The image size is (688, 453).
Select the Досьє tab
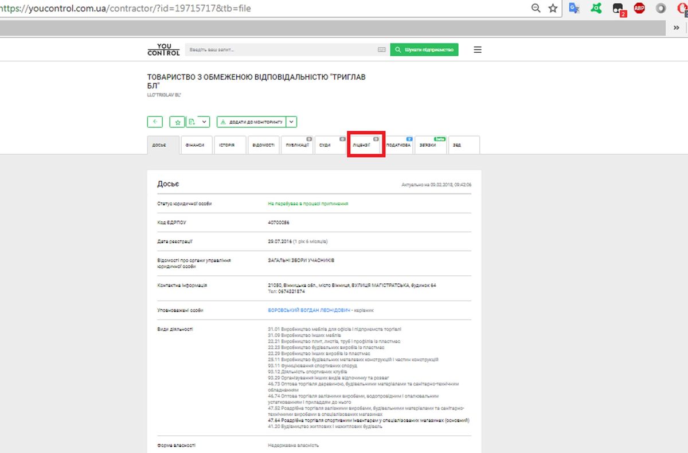tap(163, 145)
